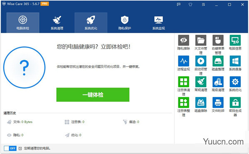The width and height of the screenshot is (249, 154).
Task: Open the 大文件管理 big files manager
Action: 201,40
